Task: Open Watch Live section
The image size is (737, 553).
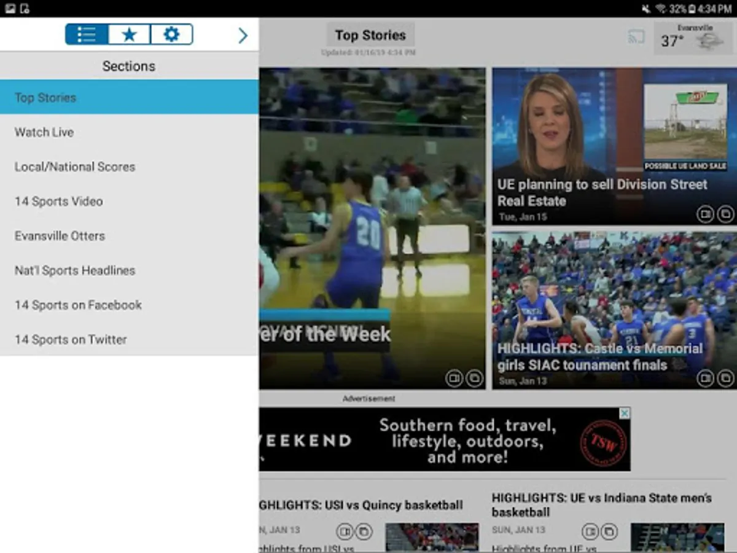Action: (x=129, y=132)
